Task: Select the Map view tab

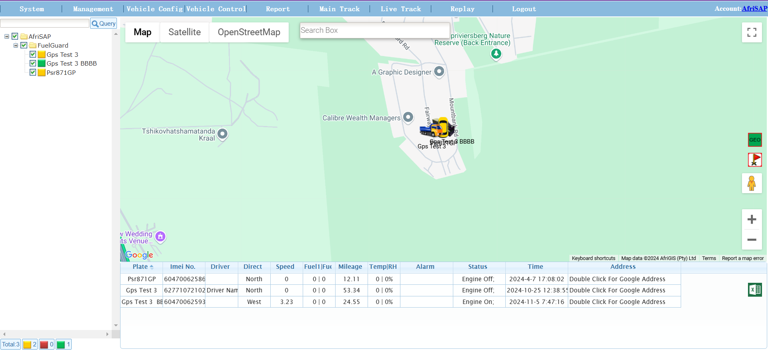Action: coord(143,32)
